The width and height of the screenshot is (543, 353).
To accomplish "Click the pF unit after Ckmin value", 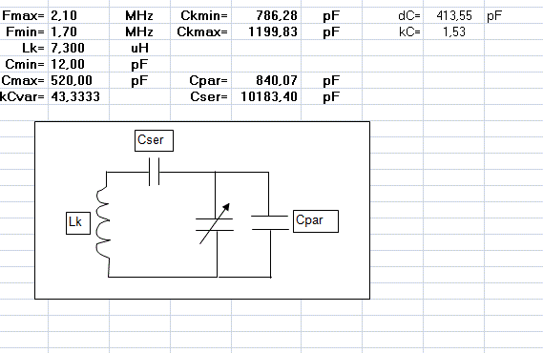I will point(331,15).
